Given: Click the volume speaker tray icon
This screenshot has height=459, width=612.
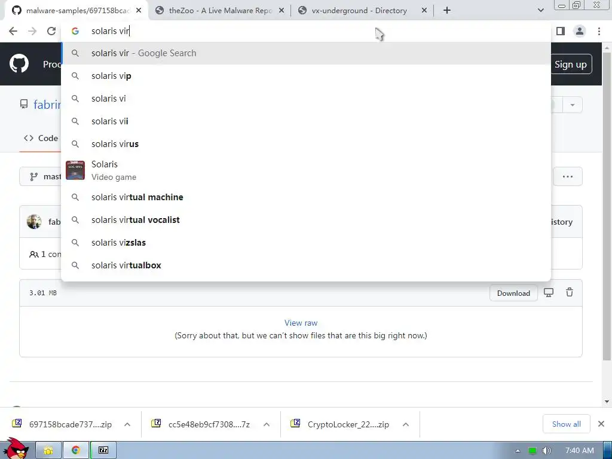Looking at the screenshot, I should (x=546, y=451).
